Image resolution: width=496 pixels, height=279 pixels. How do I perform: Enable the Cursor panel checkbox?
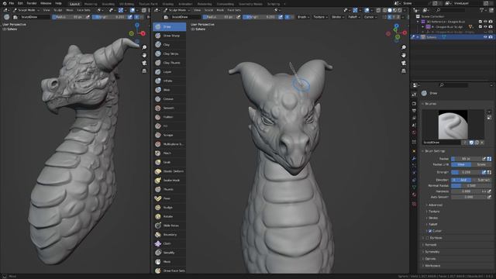[430, 231]
